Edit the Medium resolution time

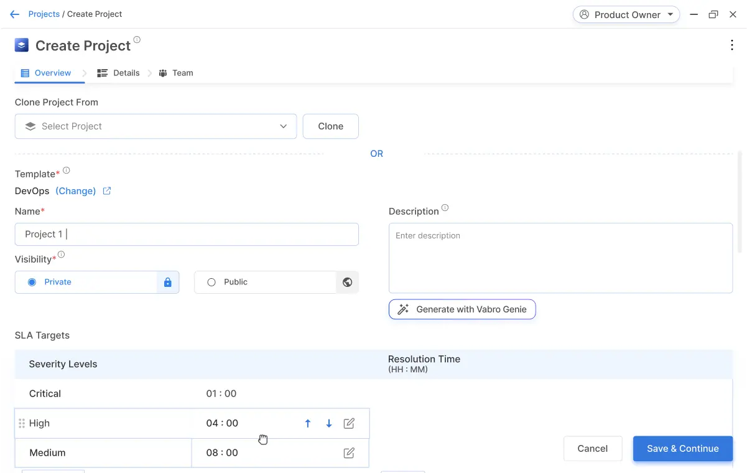[x=349, y=453]
